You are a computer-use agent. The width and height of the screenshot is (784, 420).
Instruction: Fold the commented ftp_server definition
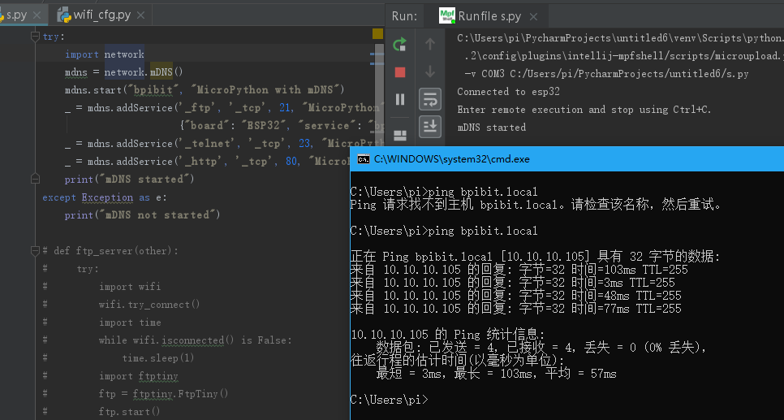point(34,251)
